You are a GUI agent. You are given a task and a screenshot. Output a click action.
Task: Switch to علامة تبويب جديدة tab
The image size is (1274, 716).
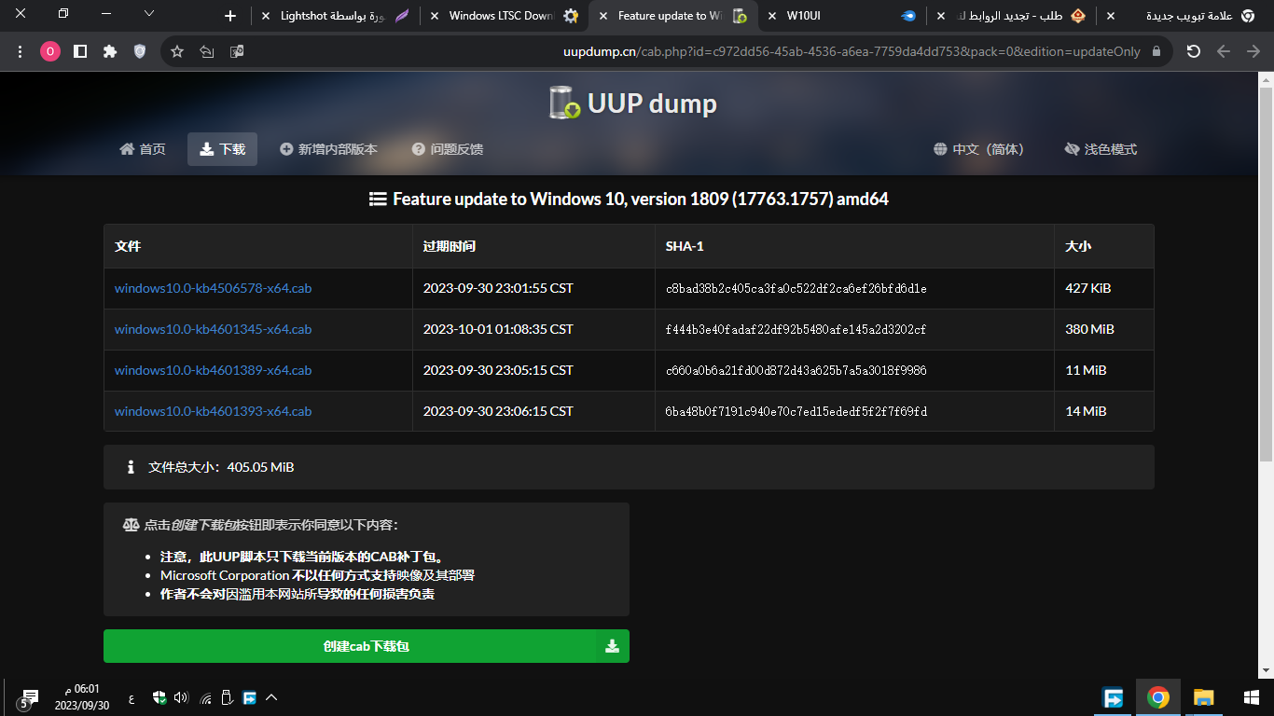(x=1181, y=16)
